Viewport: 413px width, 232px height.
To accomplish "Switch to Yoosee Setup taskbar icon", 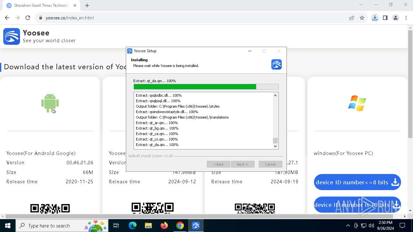I will point(196,226).
